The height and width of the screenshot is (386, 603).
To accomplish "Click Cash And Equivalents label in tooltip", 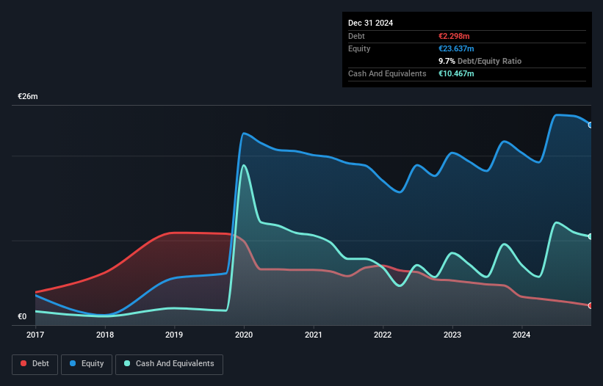I will pyautogui.click(x=387, y=73).
